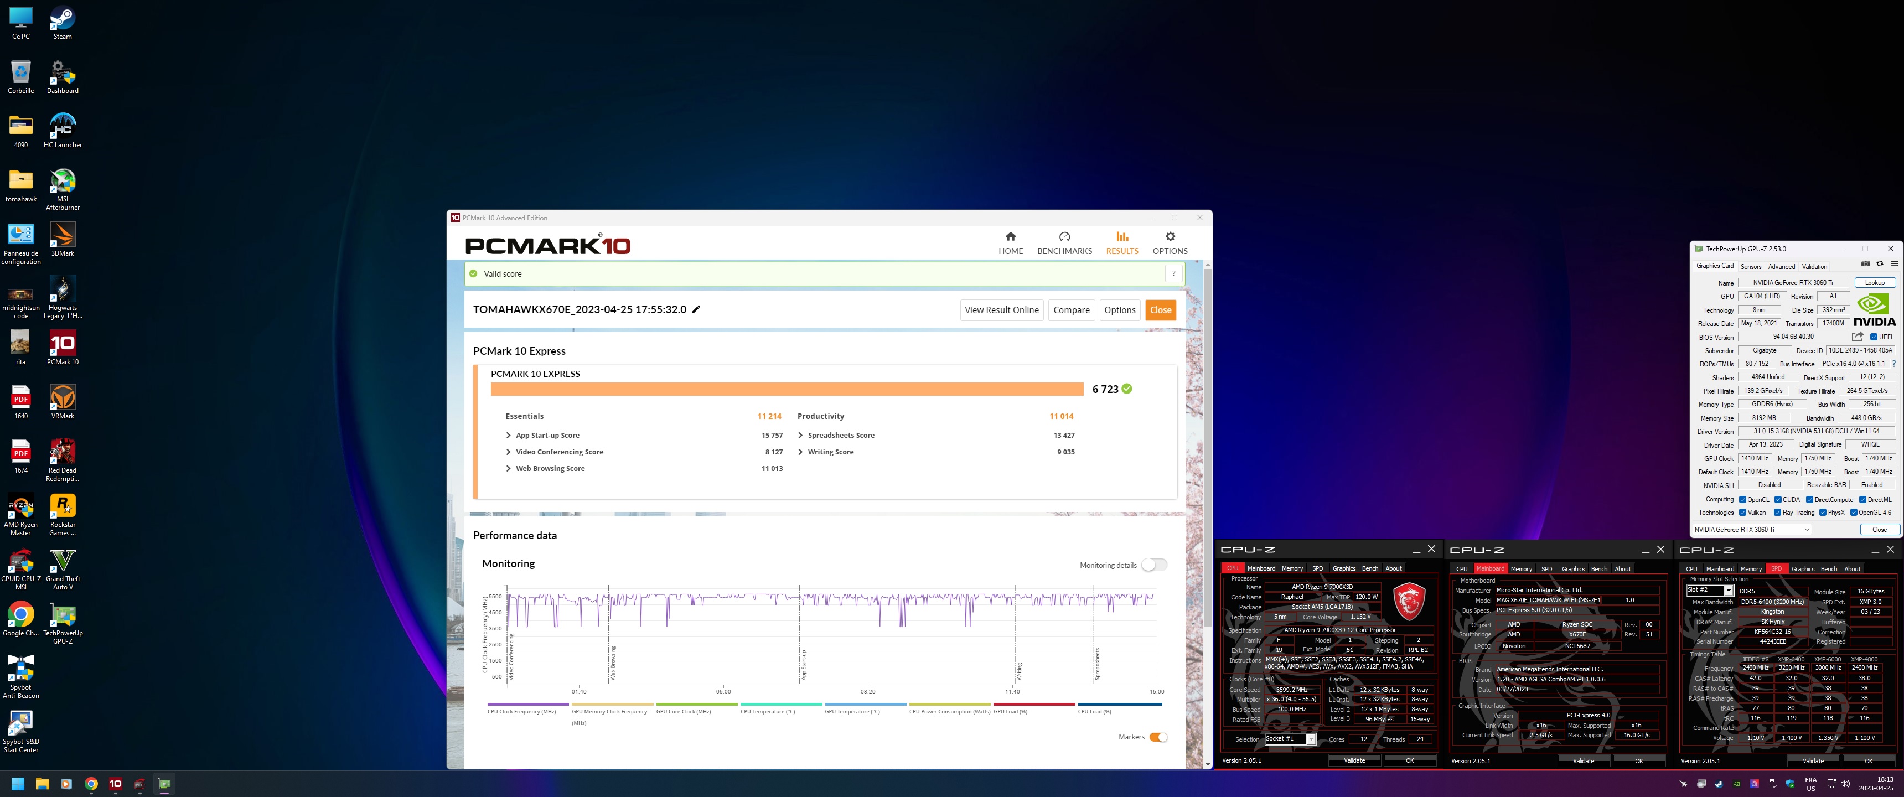
Task: Toggle the Ray Tracing checkbox in GPU-Z
Action: (1778, 513)
